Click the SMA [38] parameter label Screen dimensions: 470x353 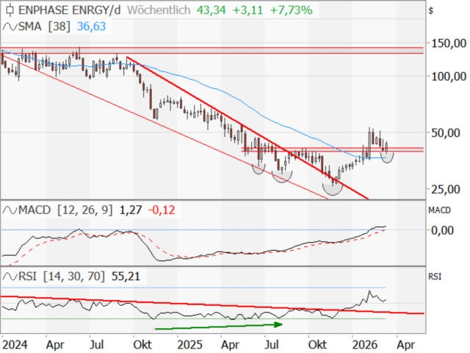tap(44, 26)
